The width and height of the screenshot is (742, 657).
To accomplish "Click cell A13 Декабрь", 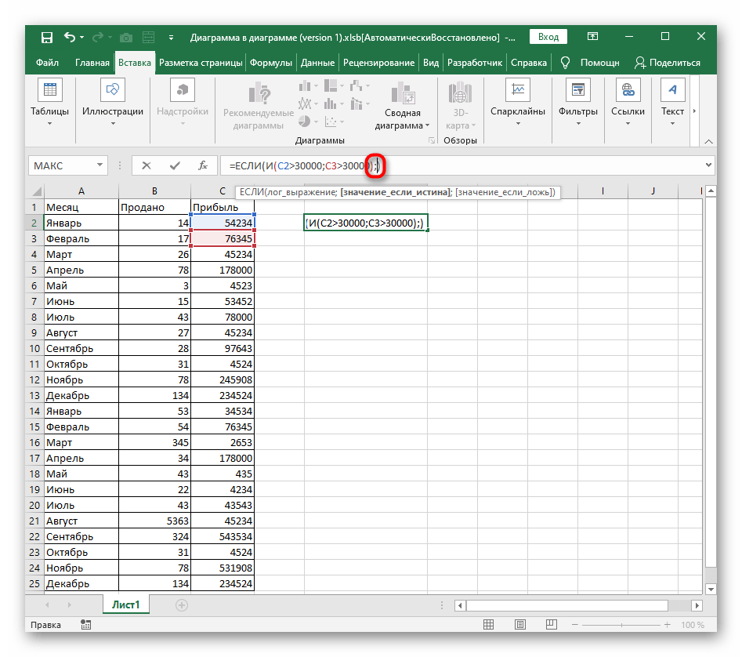I will pos(81,396).
